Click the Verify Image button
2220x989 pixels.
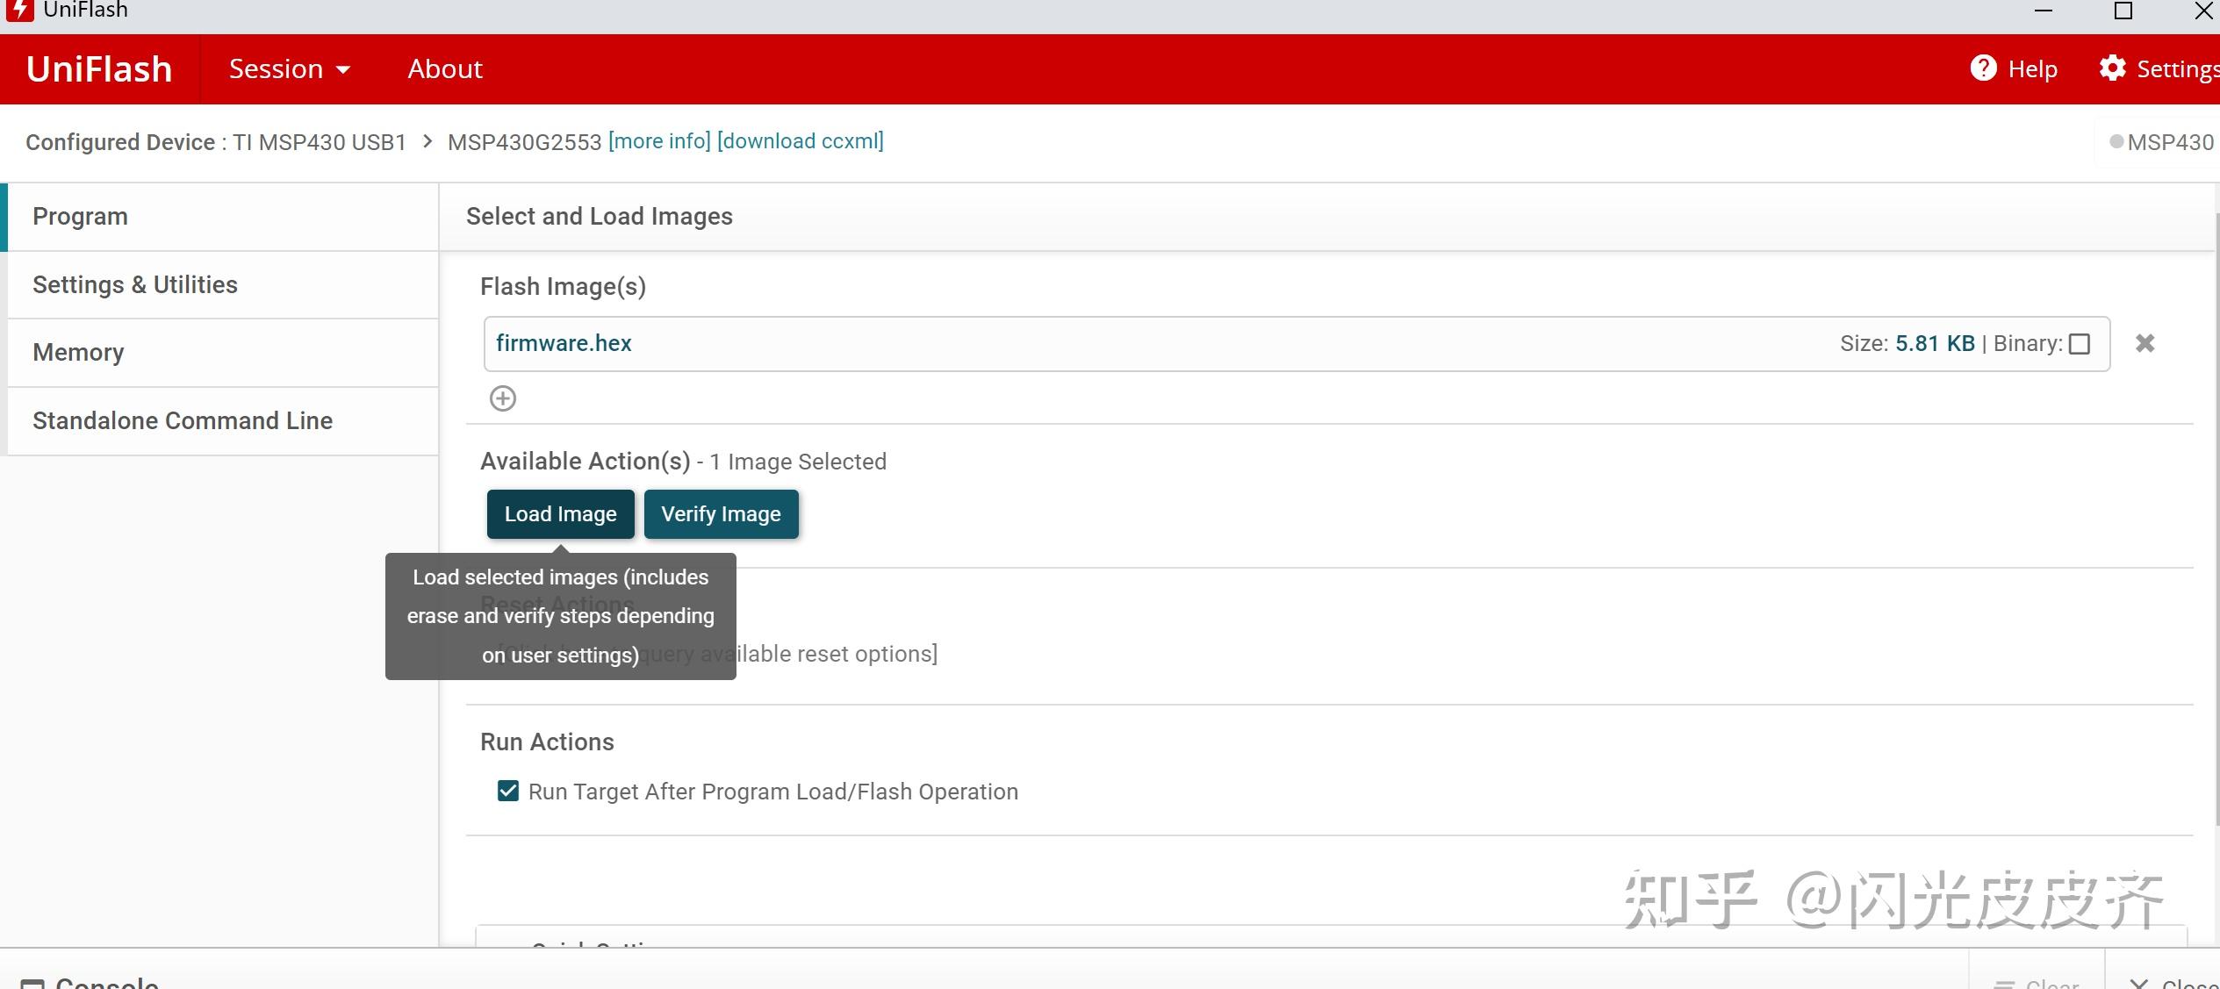[721, 514]
